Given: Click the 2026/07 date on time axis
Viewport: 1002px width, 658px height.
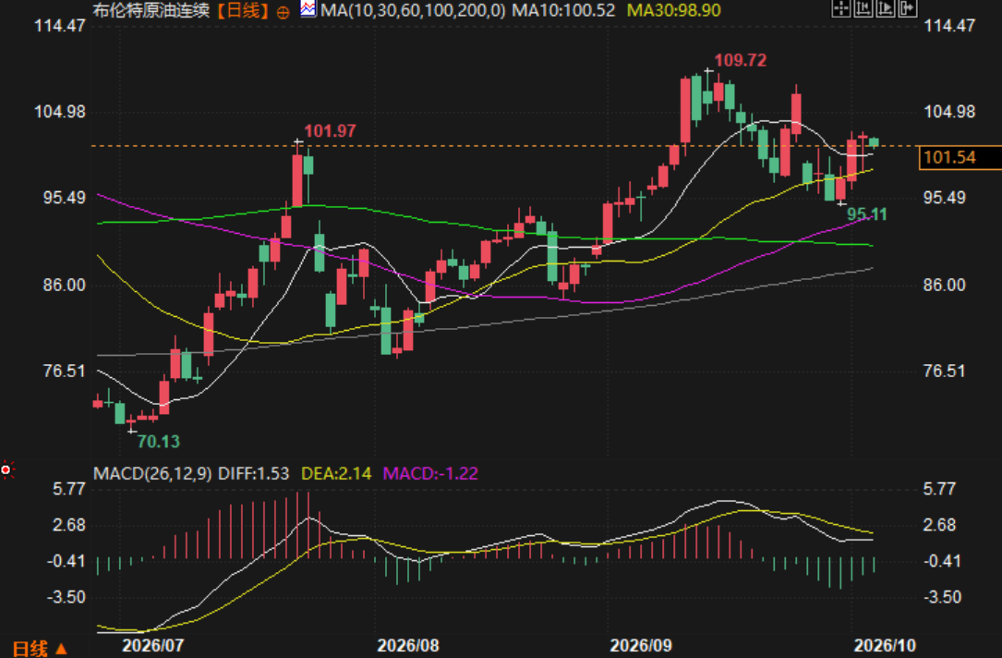Looking at the screenshot, I should coord(152,645).
